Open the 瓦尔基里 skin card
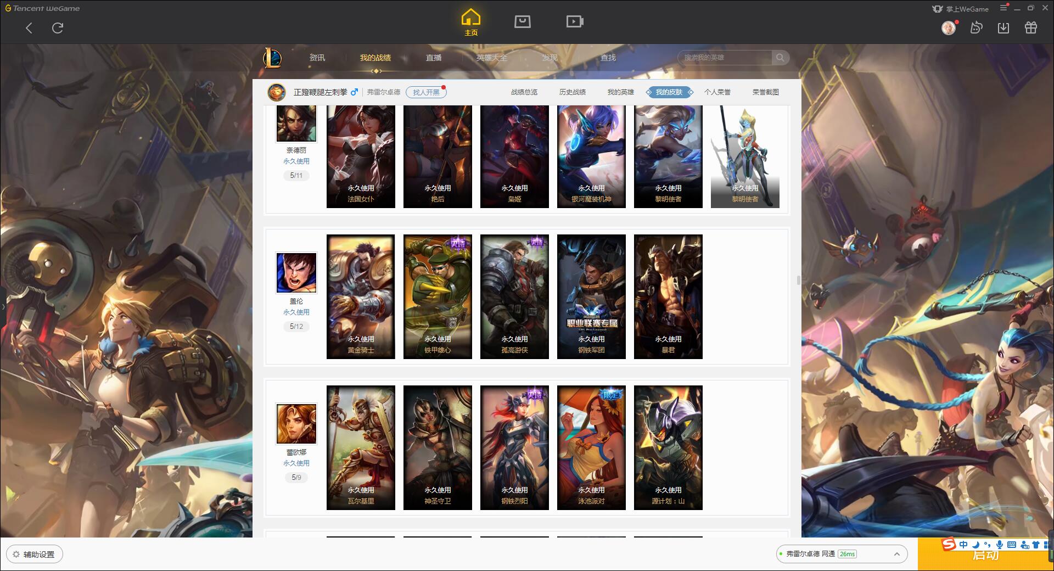 pyautogui.click(x=361, y=448)
